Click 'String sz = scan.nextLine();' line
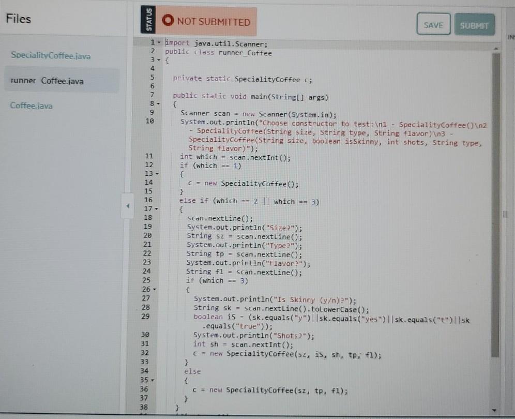 pos(245,236)
